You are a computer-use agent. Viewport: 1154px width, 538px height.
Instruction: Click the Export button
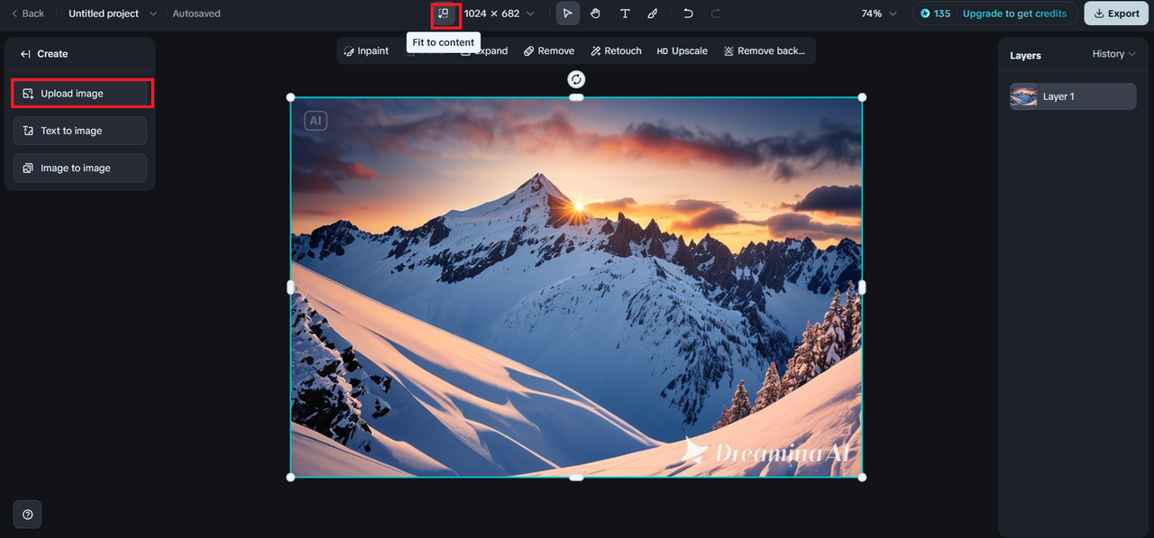pyautogui.click(x=1116, y=14)
